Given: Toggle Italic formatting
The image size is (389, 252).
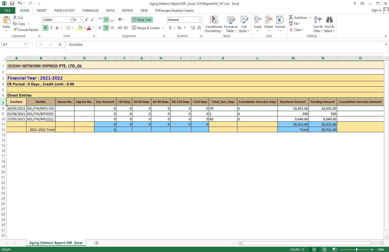Looking at the screenshot, I should pyautogui.click(x=51, y=28).
